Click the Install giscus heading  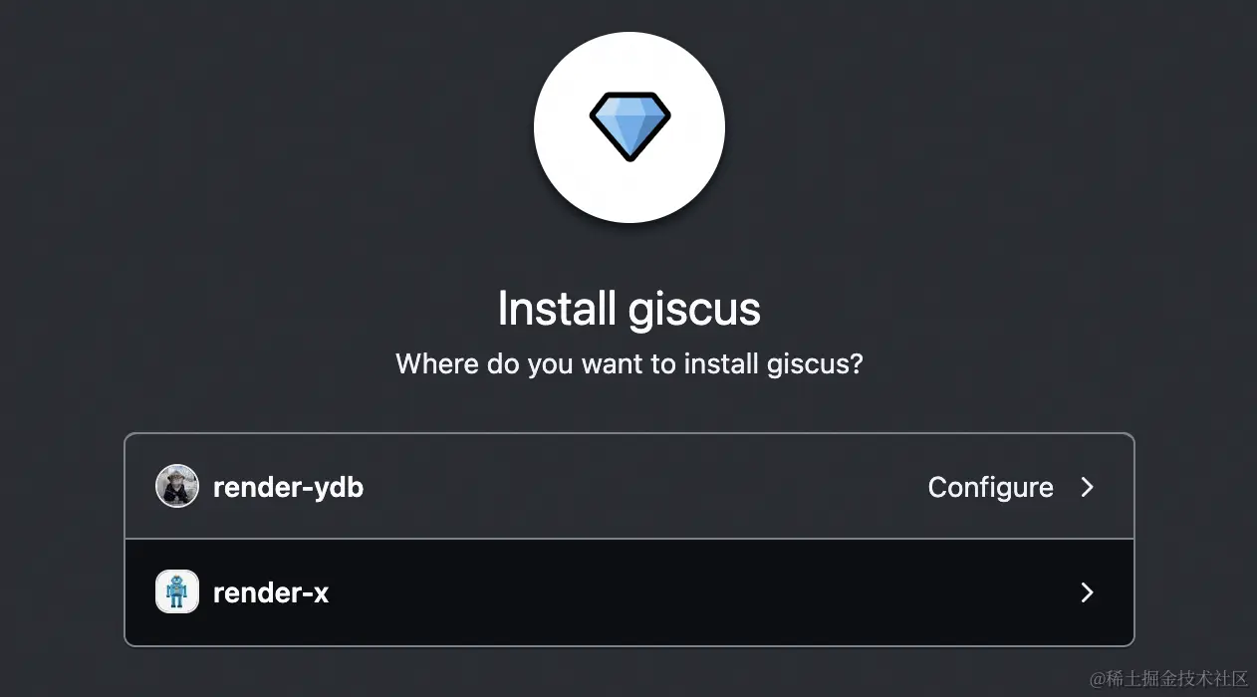tap(629, 309)
